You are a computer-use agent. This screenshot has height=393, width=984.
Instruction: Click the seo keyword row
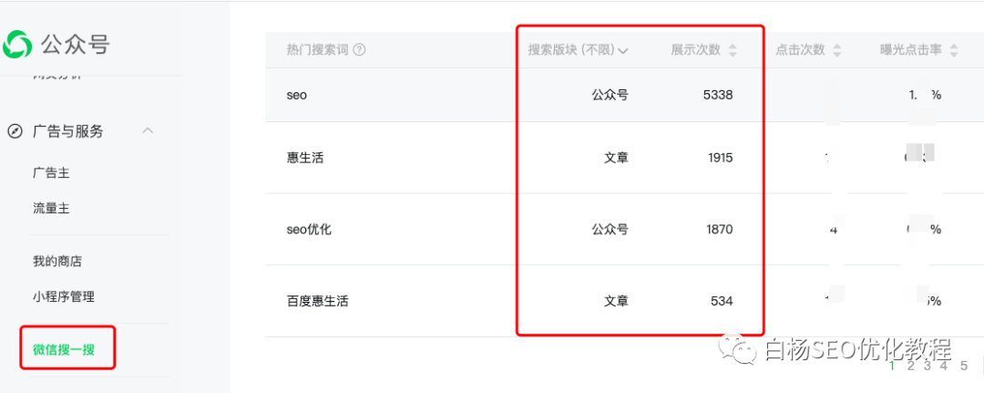624,96
